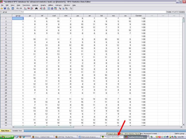The width and height of the screenshot is (186, 139).
Task: Click the Undo arrow in toolbar
Action: coord(17,8)
